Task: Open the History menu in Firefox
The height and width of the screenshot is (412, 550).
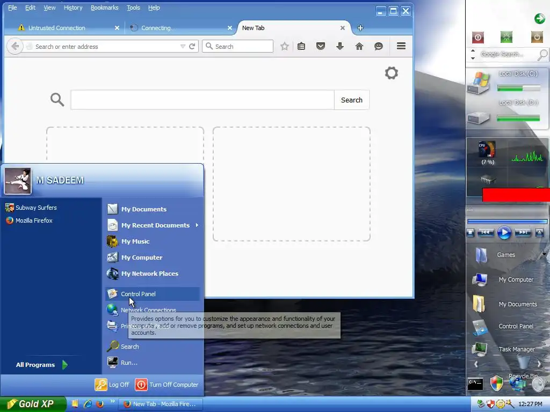Action: (73, 8)
